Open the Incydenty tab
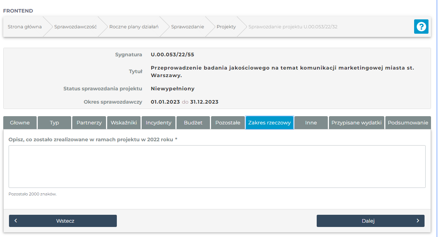The height and width of the screenshot is (237, 440). coord(159,123)
